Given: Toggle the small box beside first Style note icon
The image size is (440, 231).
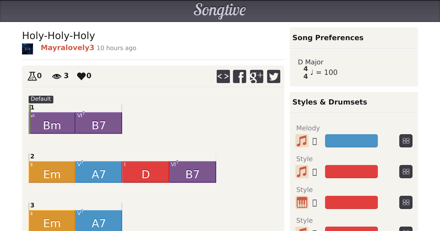Looking at the screenshot, I should [x=315, y=172].
